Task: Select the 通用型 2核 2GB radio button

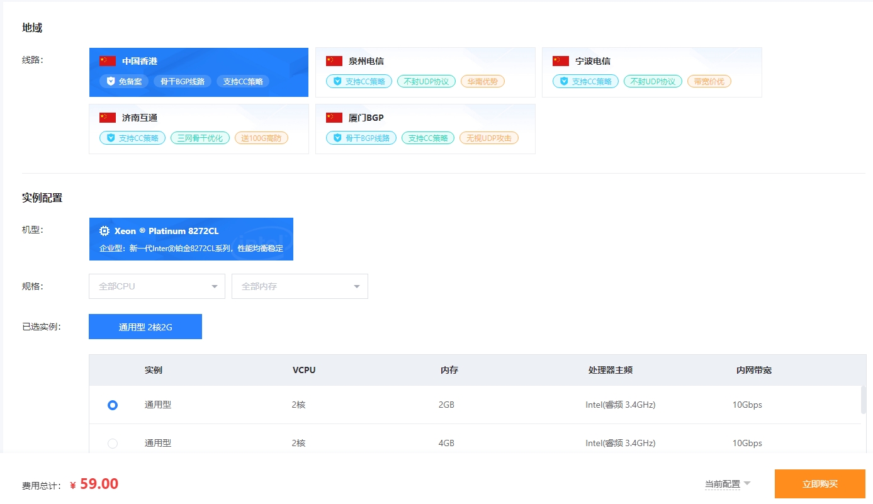Action: (113, 405)
